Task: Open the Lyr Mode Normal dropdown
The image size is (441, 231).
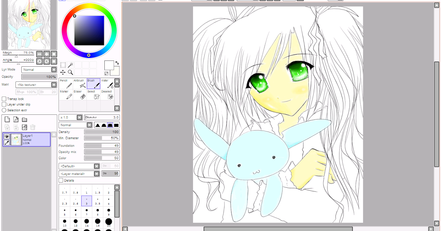Action: [x=39, y=70]
